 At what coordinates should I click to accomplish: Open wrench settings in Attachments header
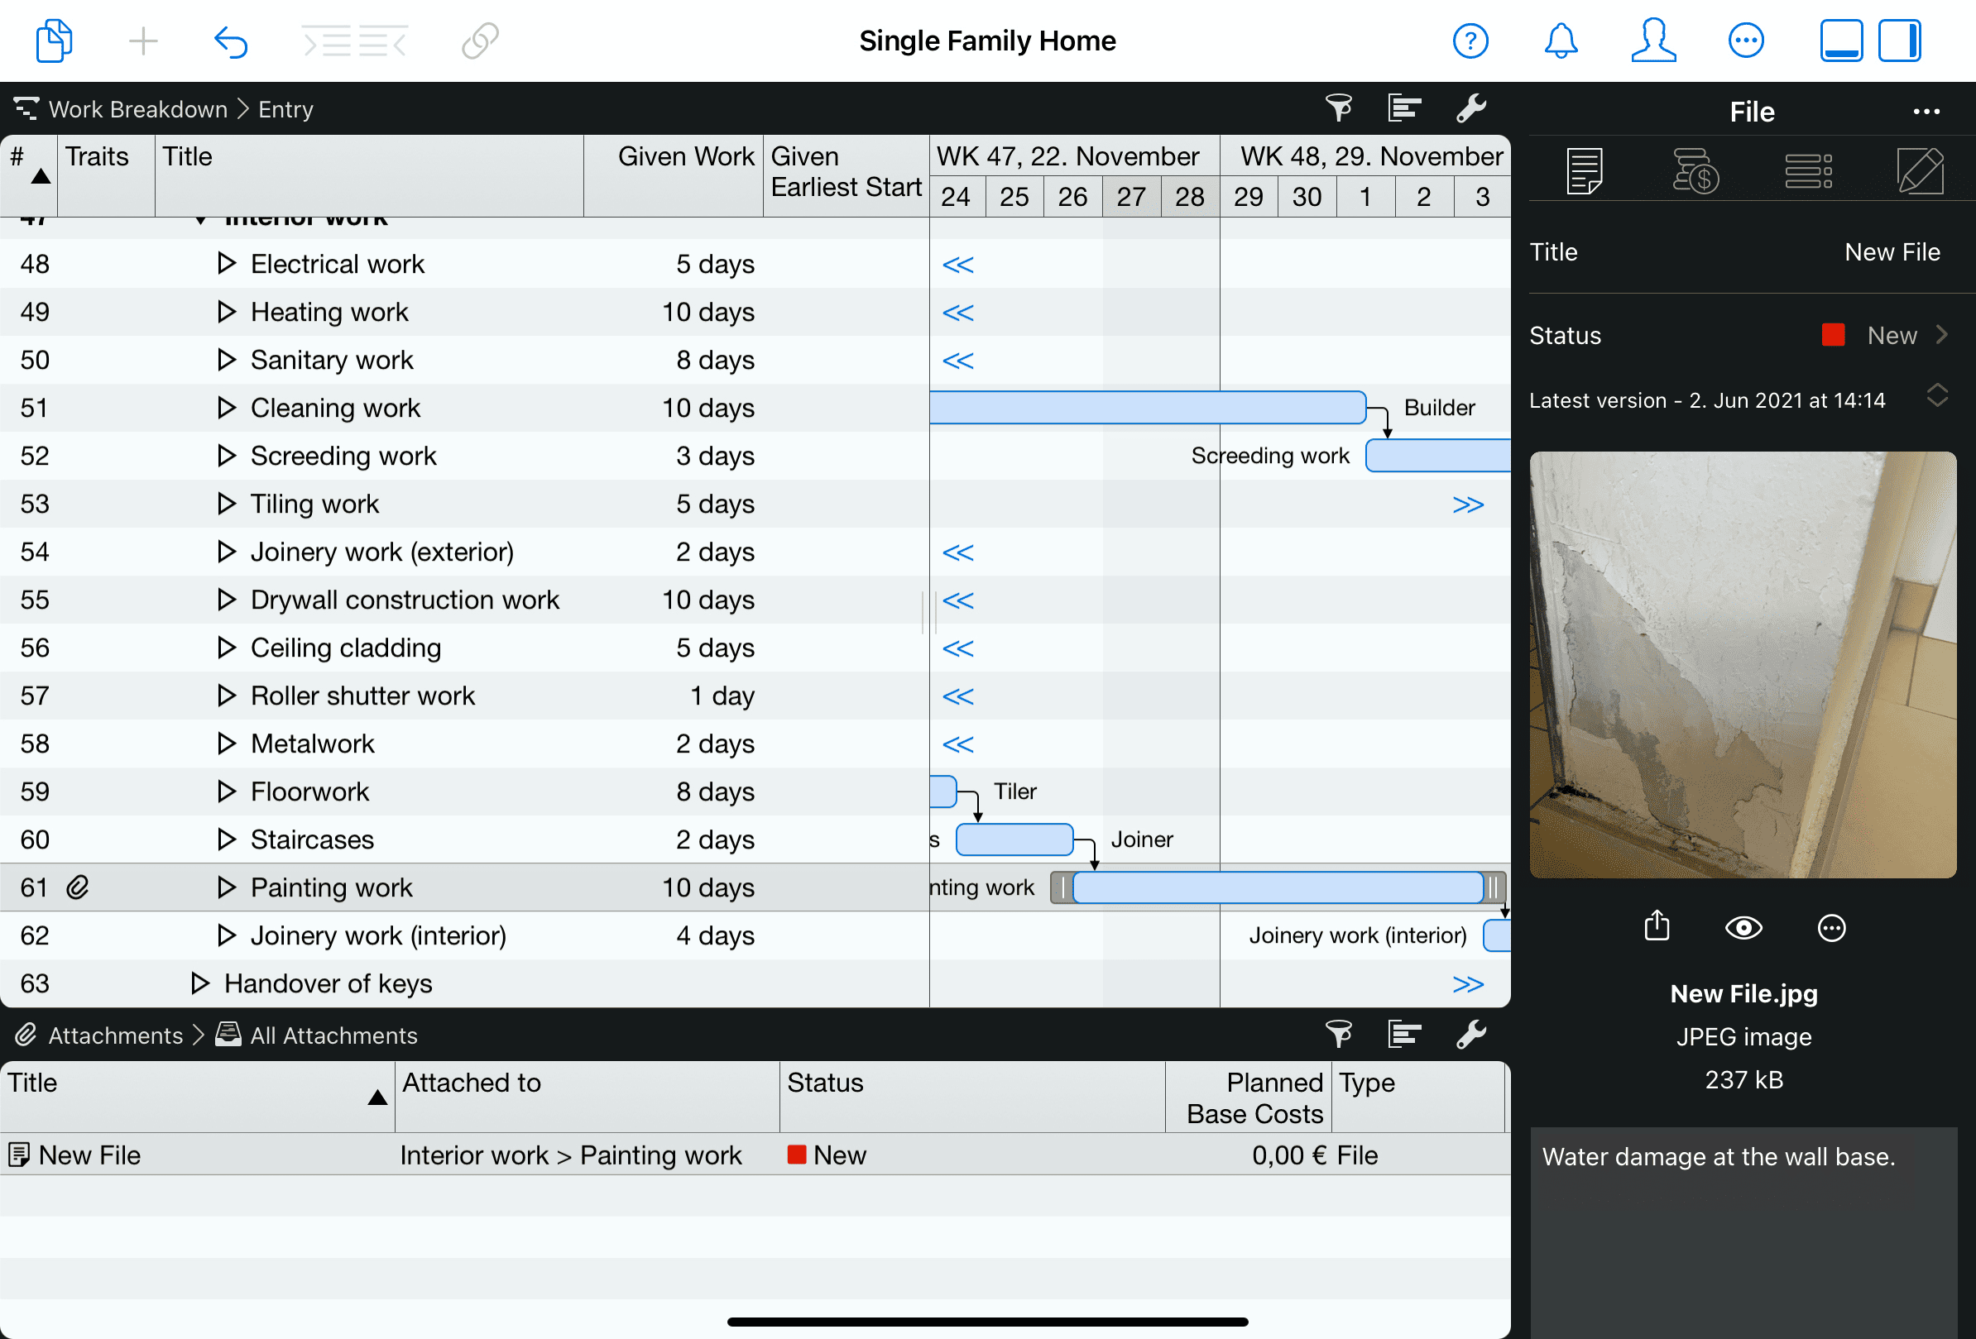(x=1470, y=1034)
